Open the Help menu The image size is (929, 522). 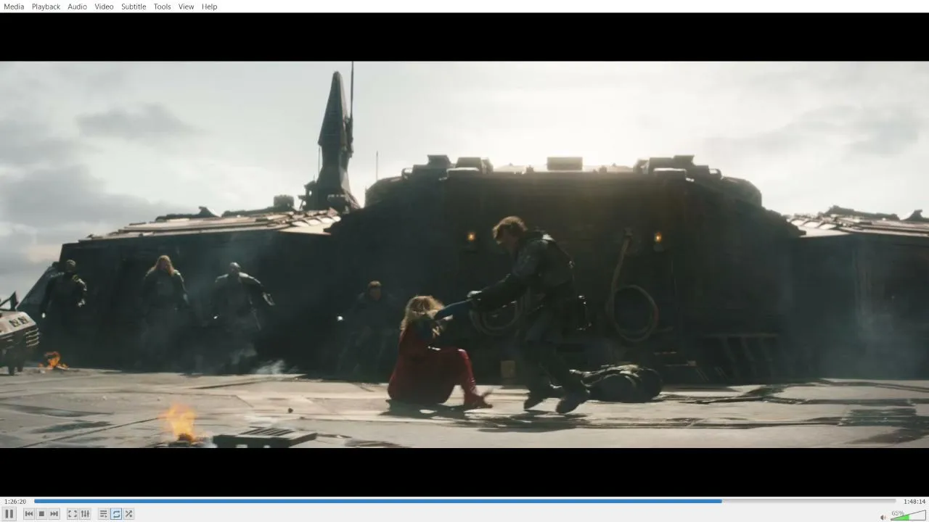(x=209, y=7)
